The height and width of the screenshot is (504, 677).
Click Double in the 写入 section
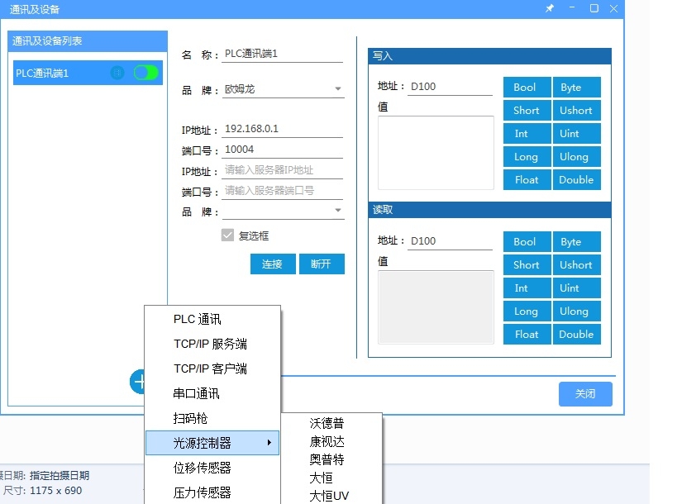[x=576, y=179]
